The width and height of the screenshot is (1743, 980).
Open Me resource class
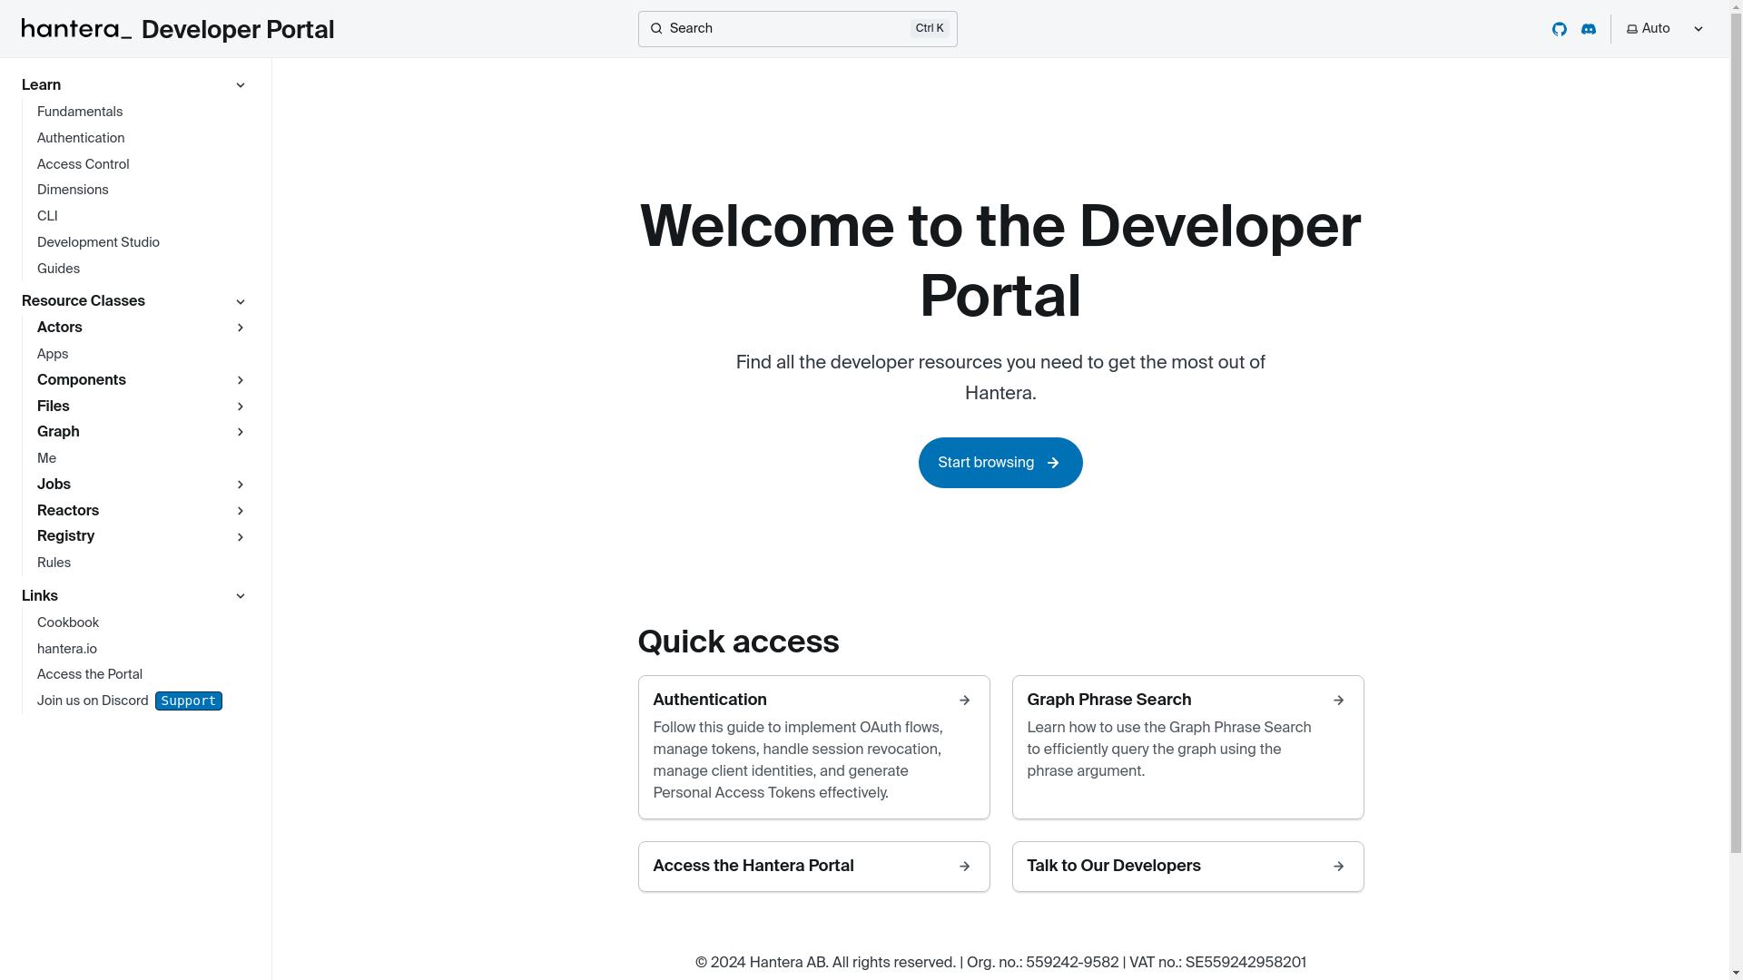click(46, 458)
